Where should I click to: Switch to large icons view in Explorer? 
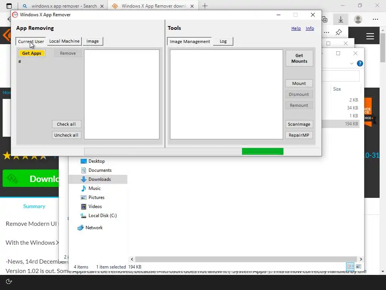(358, 267)
